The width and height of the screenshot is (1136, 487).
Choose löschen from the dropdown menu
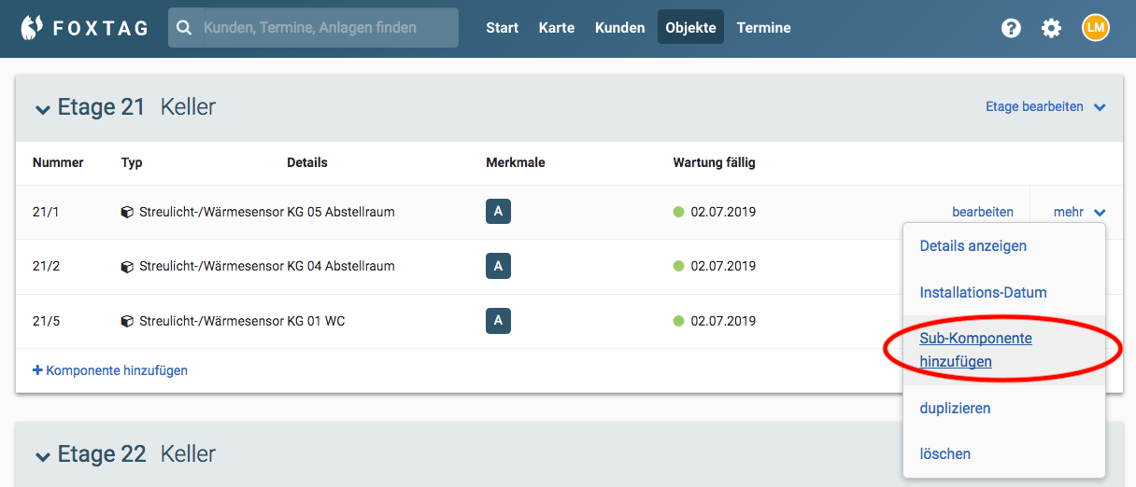pyautogui.click(x=944, y=454)
